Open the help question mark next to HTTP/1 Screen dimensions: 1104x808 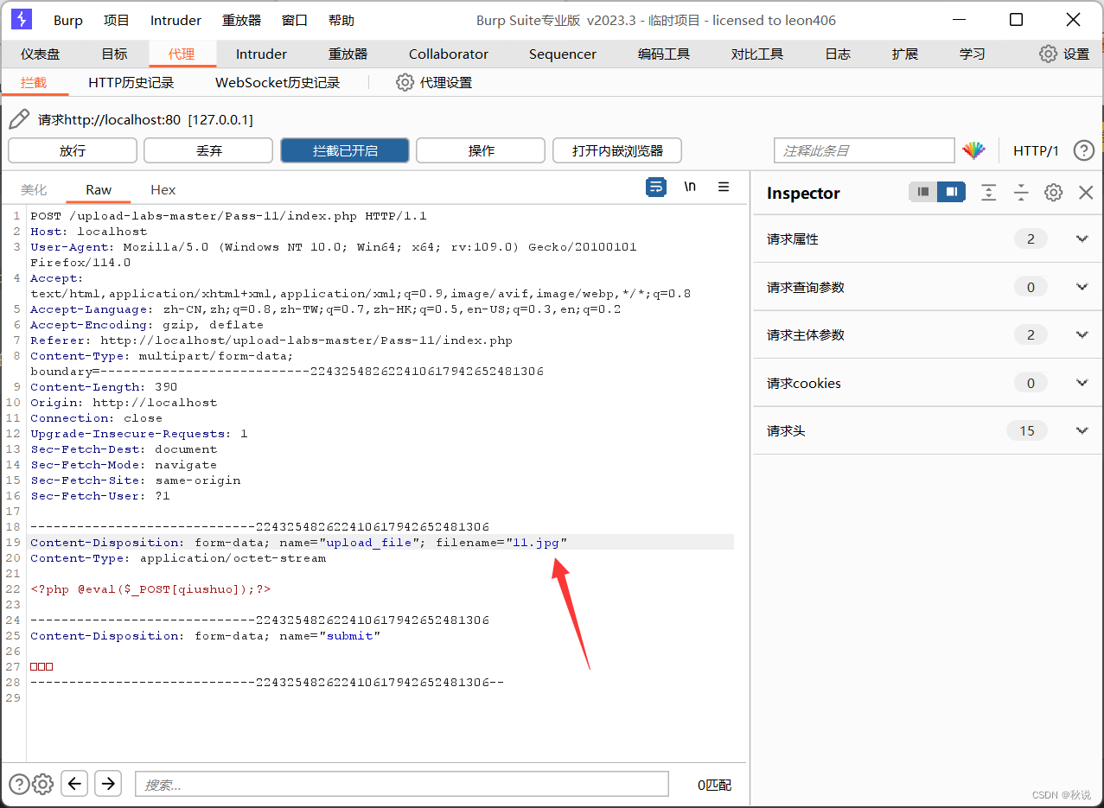point(1083,150)
